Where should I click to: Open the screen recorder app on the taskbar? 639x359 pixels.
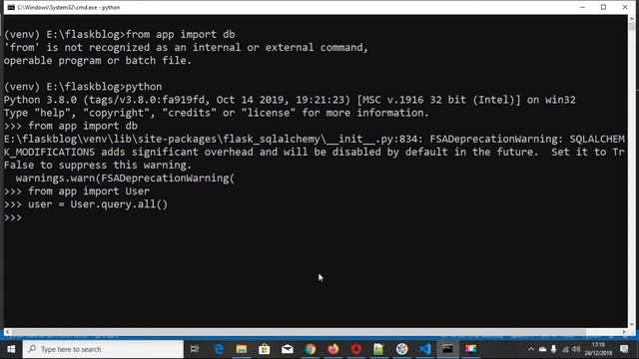pyautogui.click(x=470, y=349)
